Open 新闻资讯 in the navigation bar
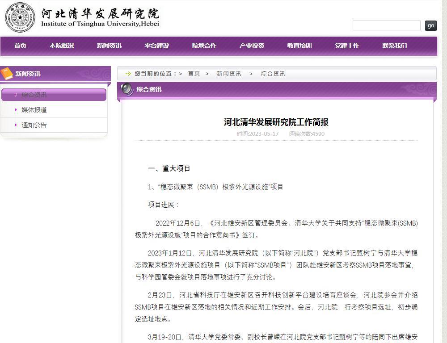Screen dimensions: 447x343 pos(109,46)
